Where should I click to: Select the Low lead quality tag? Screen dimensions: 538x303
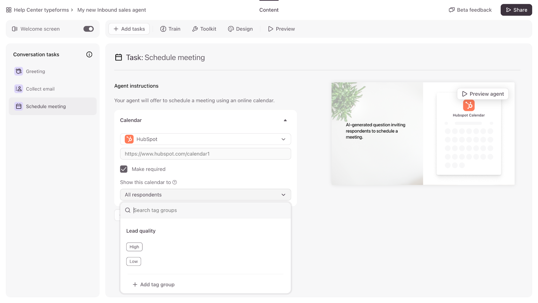click(x=133, y=261)
